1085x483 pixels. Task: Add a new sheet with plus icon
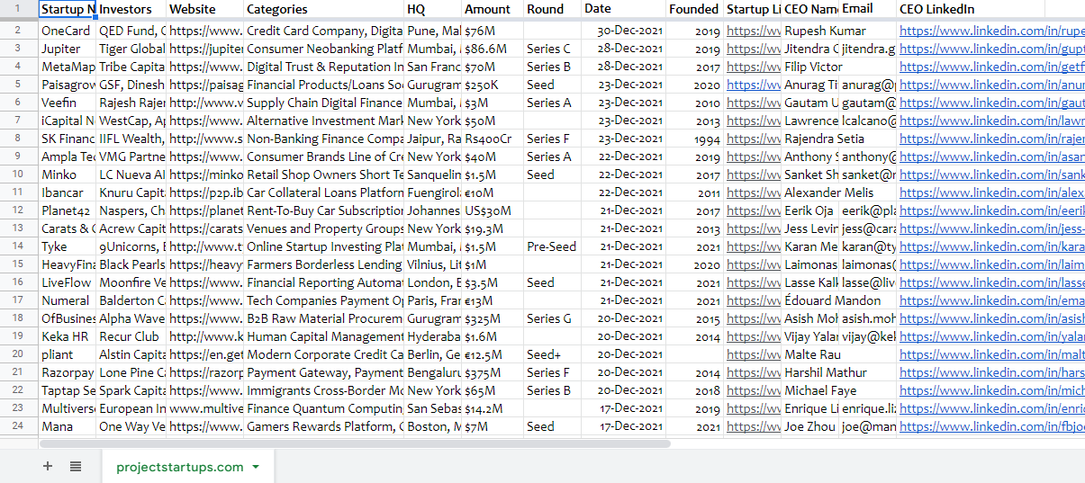(x=48, y=466)
